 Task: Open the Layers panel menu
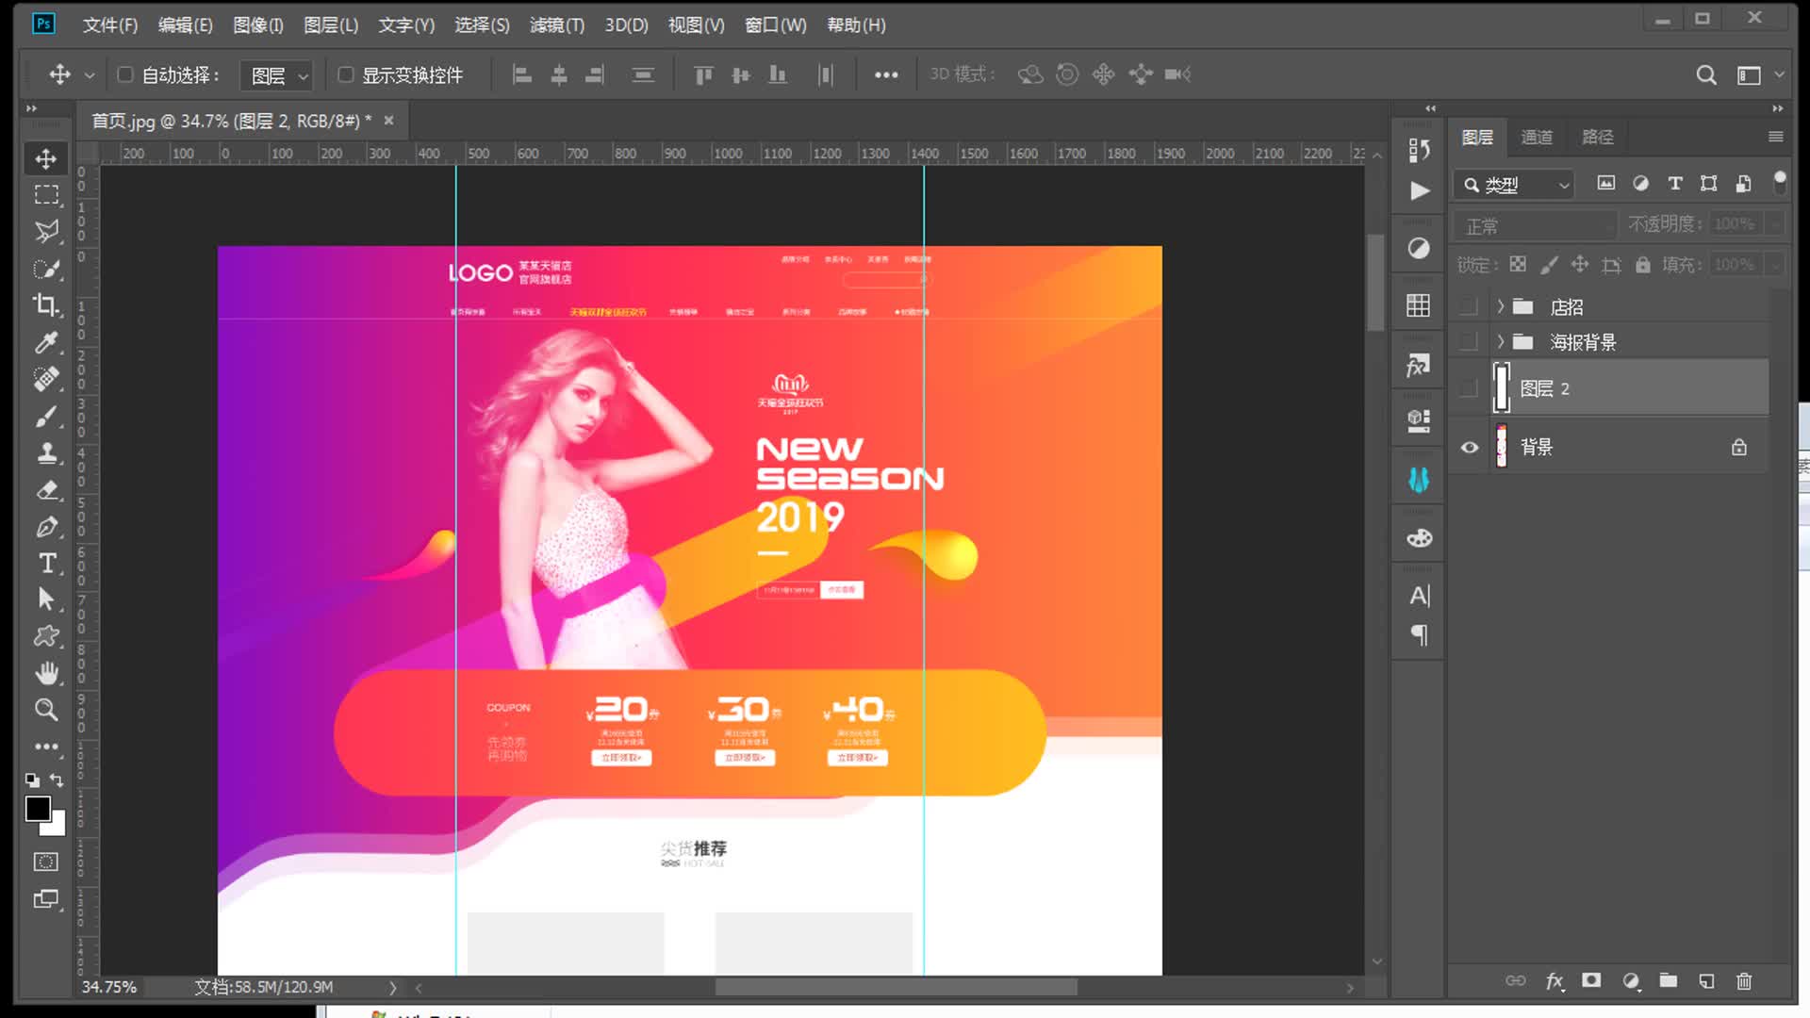[1775, 137]
